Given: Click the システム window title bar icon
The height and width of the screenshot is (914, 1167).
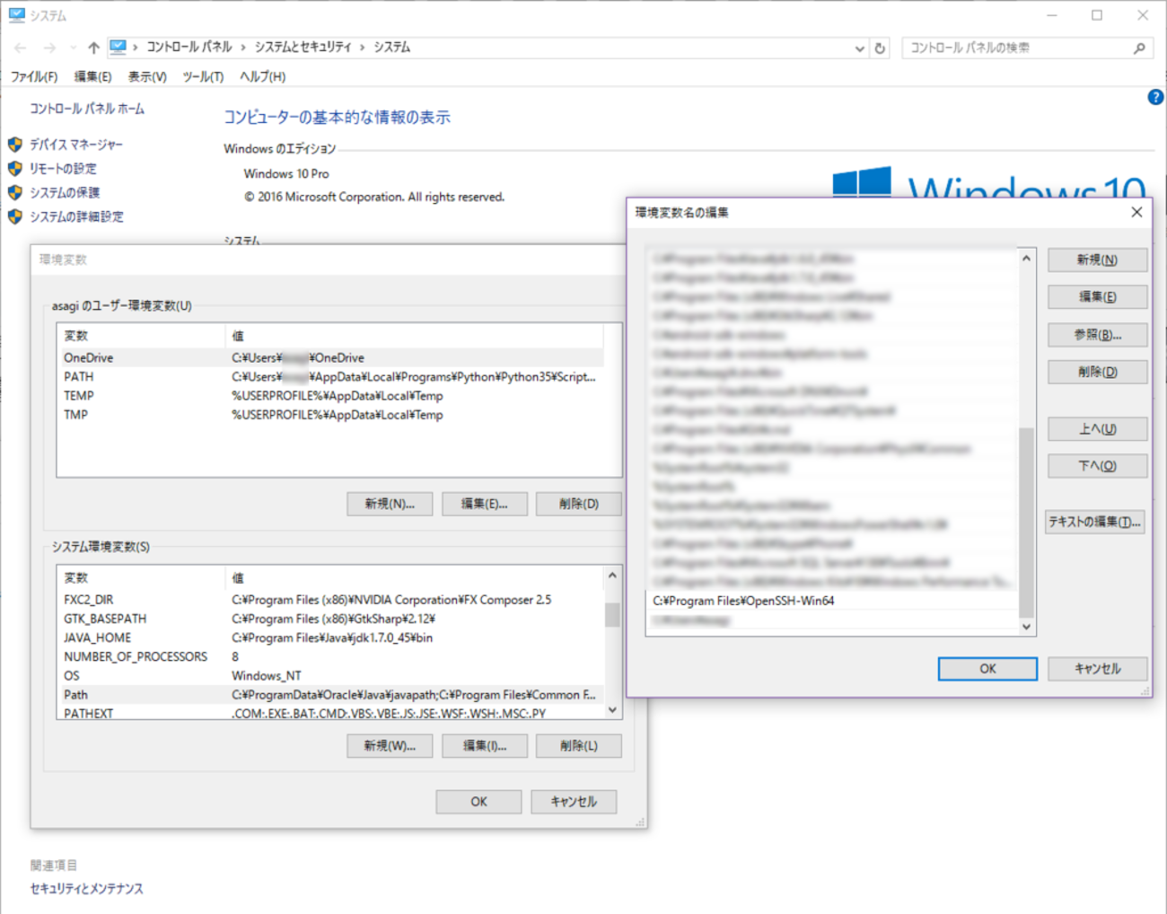Looking at the screenshot, I should (16, 15).
